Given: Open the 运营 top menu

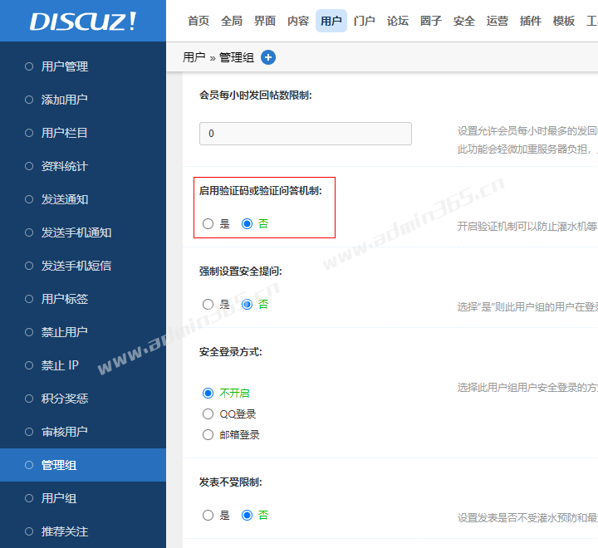Looking at the screenshot, I should [x=497, y=21].
